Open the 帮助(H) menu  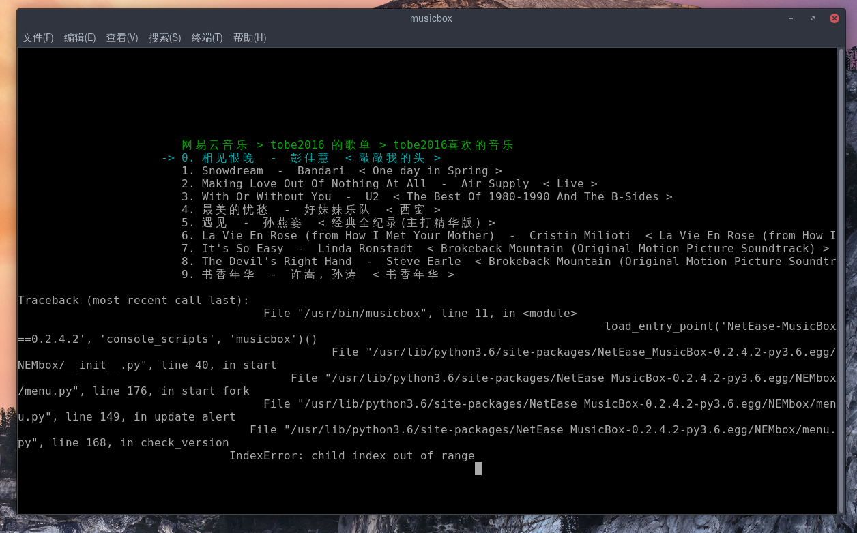(250, 37)
